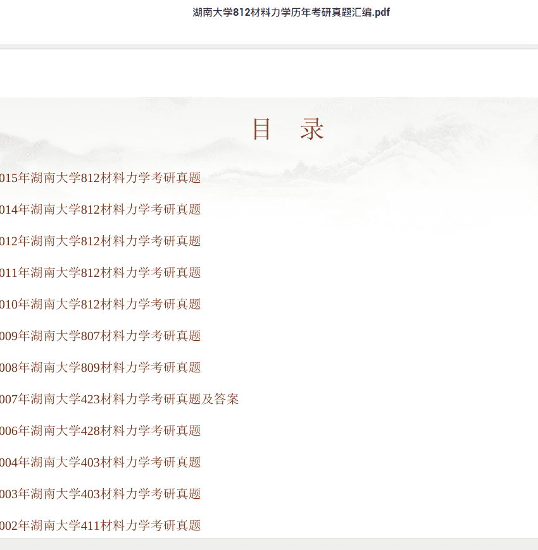Image resolution: width=538 pixels, height=550 pixels.
Task: Click the 目录 heading
Action: (288, 129)
